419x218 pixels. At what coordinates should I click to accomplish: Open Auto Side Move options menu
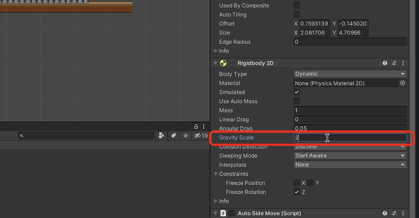pyautogui.click(x=403, y=213)
